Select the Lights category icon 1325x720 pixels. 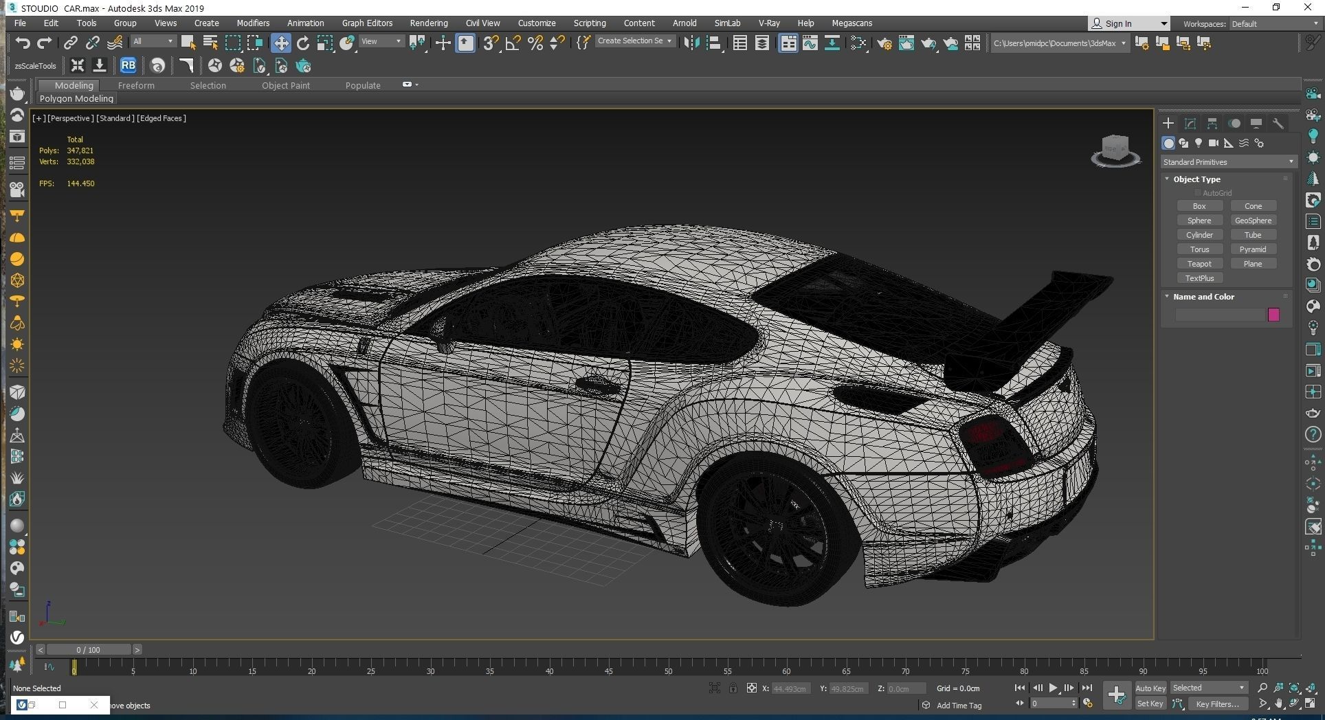click(x=1198, y=143)
